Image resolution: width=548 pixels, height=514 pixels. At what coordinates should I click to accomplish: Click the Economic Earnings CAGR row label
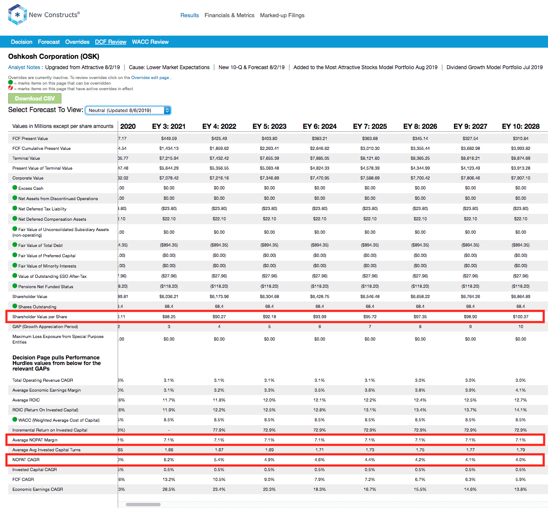pyautogui.click(x=38, y=489)
